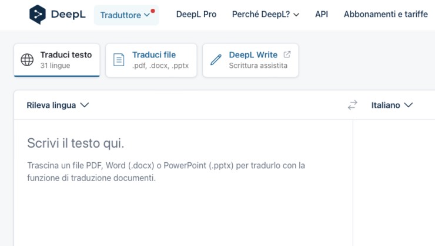
Task: Swap languages with the arrows icon
Action: click(x=353, y=105)
